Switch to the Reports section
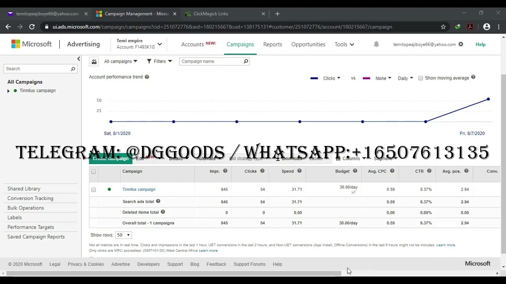506x284 pixels. tap(272, 44)
